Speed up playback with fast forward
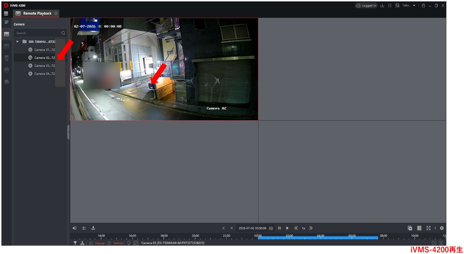The width and height of the screenshot is (464, 254). tap(311, 228)
